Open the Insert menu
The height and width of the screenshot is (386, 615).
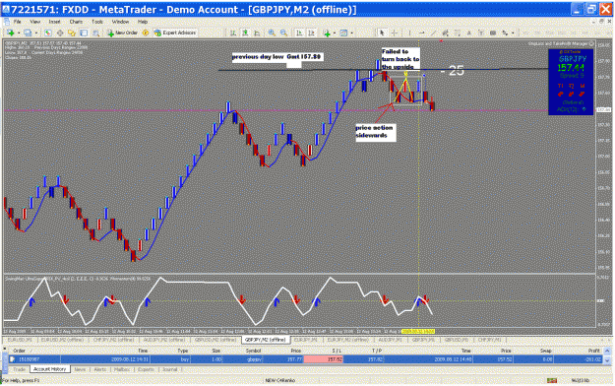(54, 22)
